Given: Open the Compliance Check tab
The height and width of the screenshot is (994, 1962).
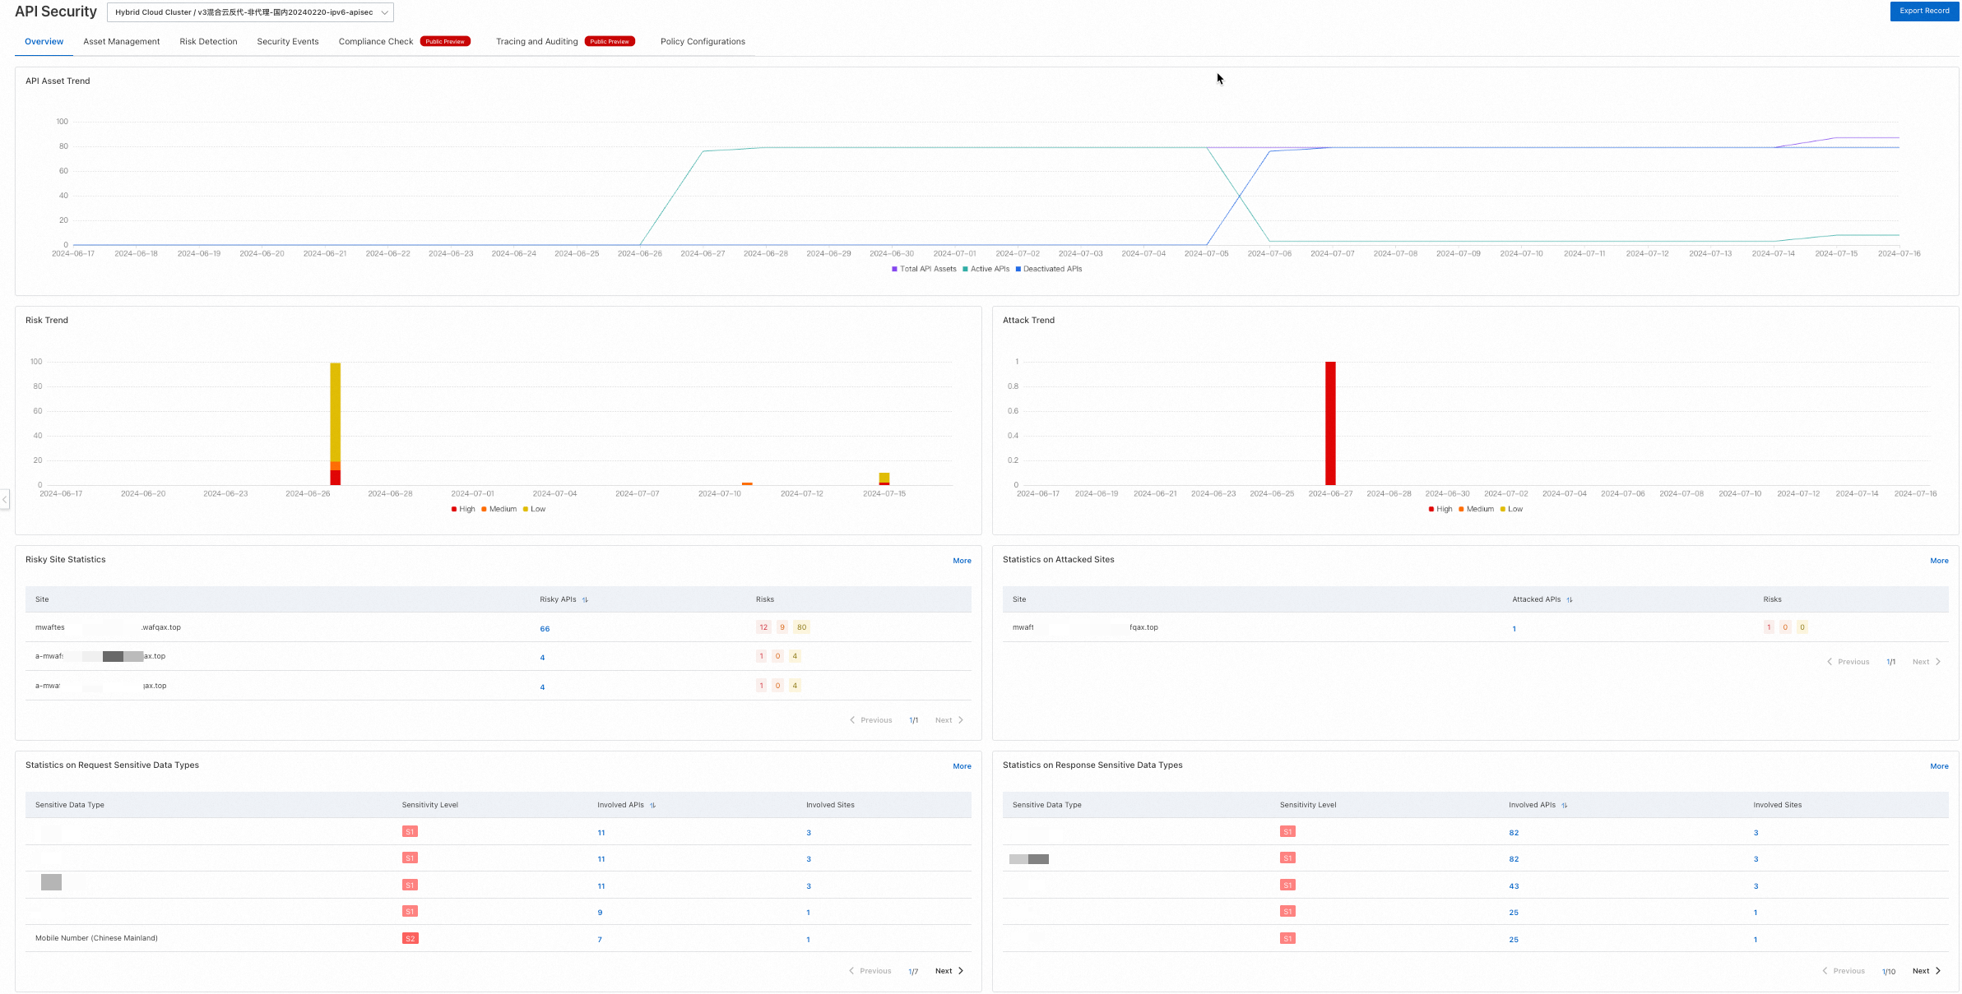Looking at the screenshot, I should coord(376,41).
